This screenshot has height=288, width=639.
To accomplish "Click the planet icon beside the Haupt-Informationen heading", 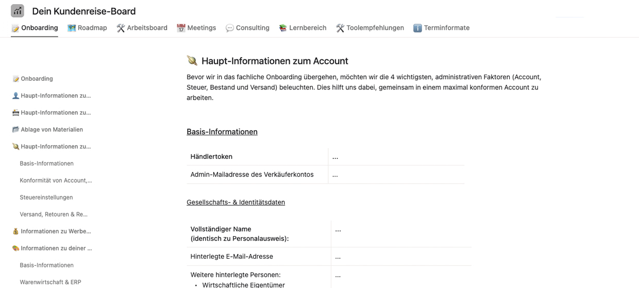I will [x=192, y=61].
